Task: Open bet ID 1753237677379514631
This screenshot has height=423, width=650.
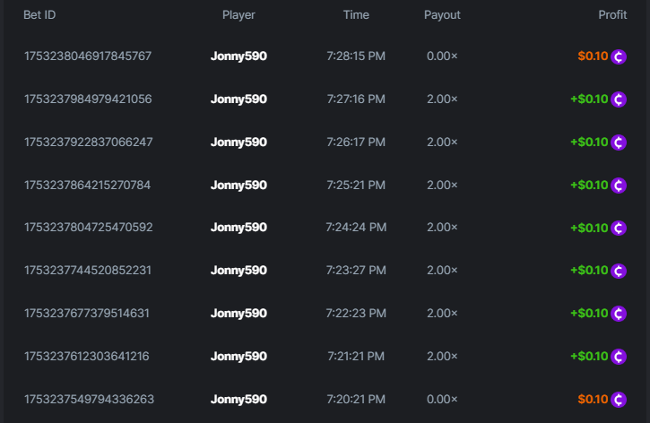Action: (86, 314)
